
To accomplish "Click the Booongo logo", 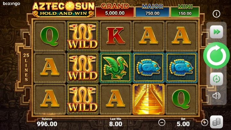I will click(12, 4).
